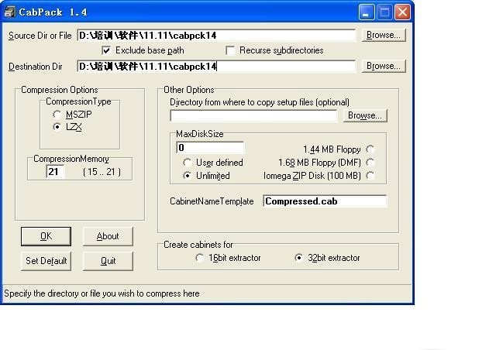Click the OK button
This screenshot has height=350, width=496.
tap(46, 236)
